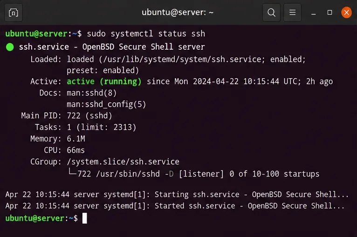Click the 'Docs:' label
Image resolution: width=357 pixels, height=237 pixels.
(50, 93)
